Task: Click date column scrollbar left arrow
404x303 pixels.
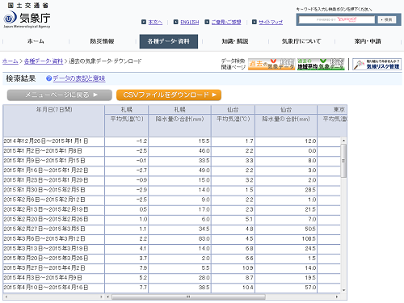Action: coord(6,297)
